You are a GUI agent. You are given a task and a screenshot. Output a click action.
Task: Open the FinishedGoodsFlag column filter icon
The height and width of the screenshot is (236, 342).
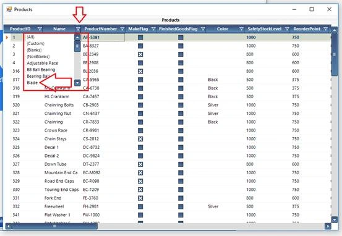(x=203, y=29)
